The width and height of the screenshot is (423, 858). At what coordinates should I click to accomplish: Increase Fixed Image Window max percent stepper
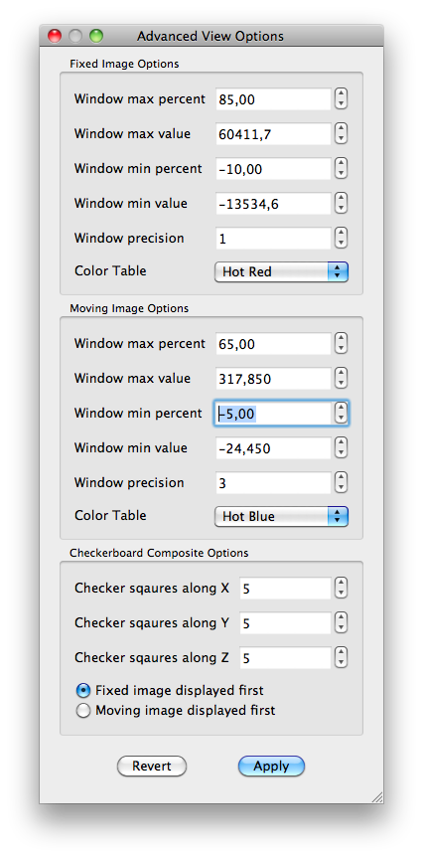[x=341, y=94]
